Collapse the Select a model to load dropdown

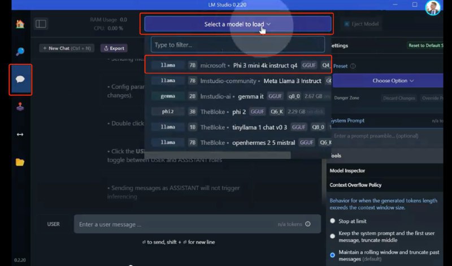point(237,24)
